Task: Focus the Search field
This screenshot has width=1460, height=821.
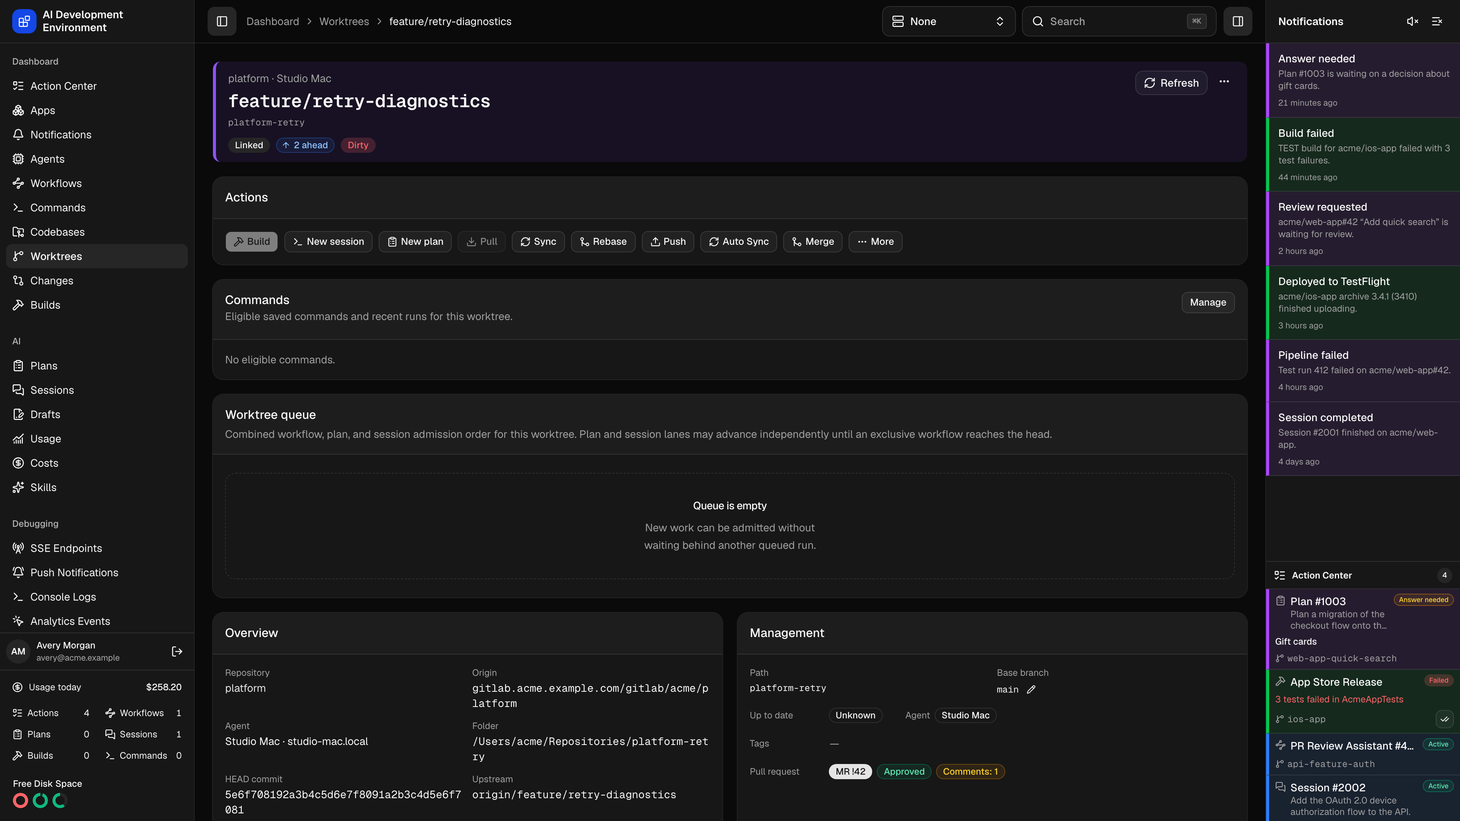Action: [x=1119, y=22]
